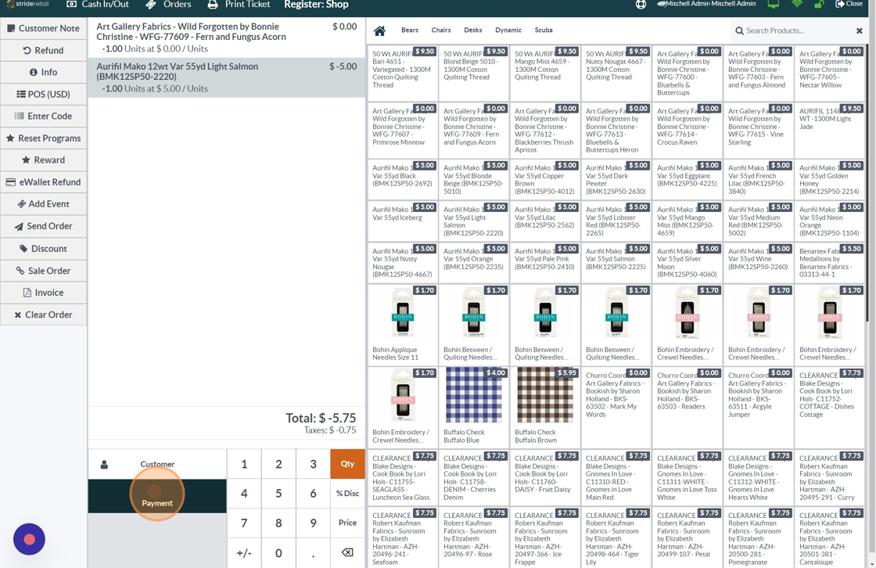
Task: Select the Dynamic category
Action: click(508, 31)
